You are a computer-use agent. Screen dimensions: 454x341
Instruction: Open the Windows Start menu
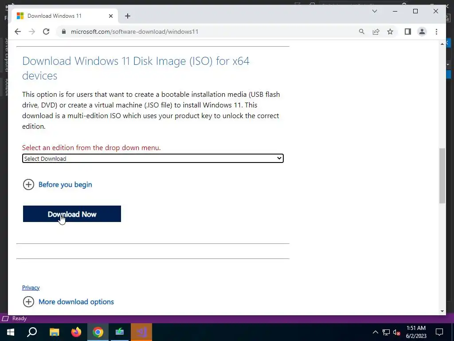(x=11, y=332)
